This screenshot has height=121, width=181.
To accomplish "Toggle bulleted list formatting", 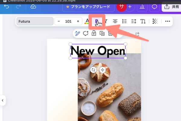I will pos(124,21).
